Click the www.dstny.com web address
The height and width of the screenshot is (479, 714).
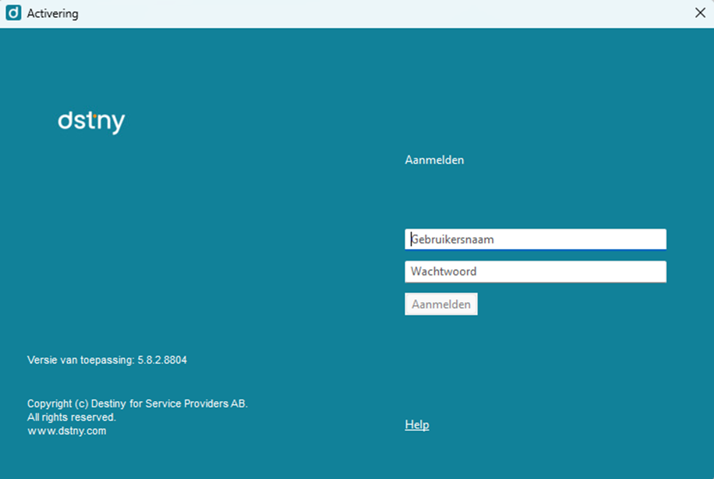pyautogui.click(x=67, y=431)
